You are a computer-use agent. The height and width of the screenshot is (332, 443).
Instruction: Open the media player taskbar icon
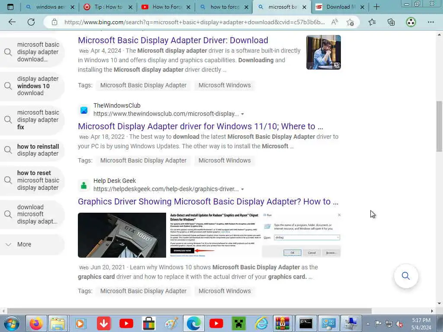point(80,323)
